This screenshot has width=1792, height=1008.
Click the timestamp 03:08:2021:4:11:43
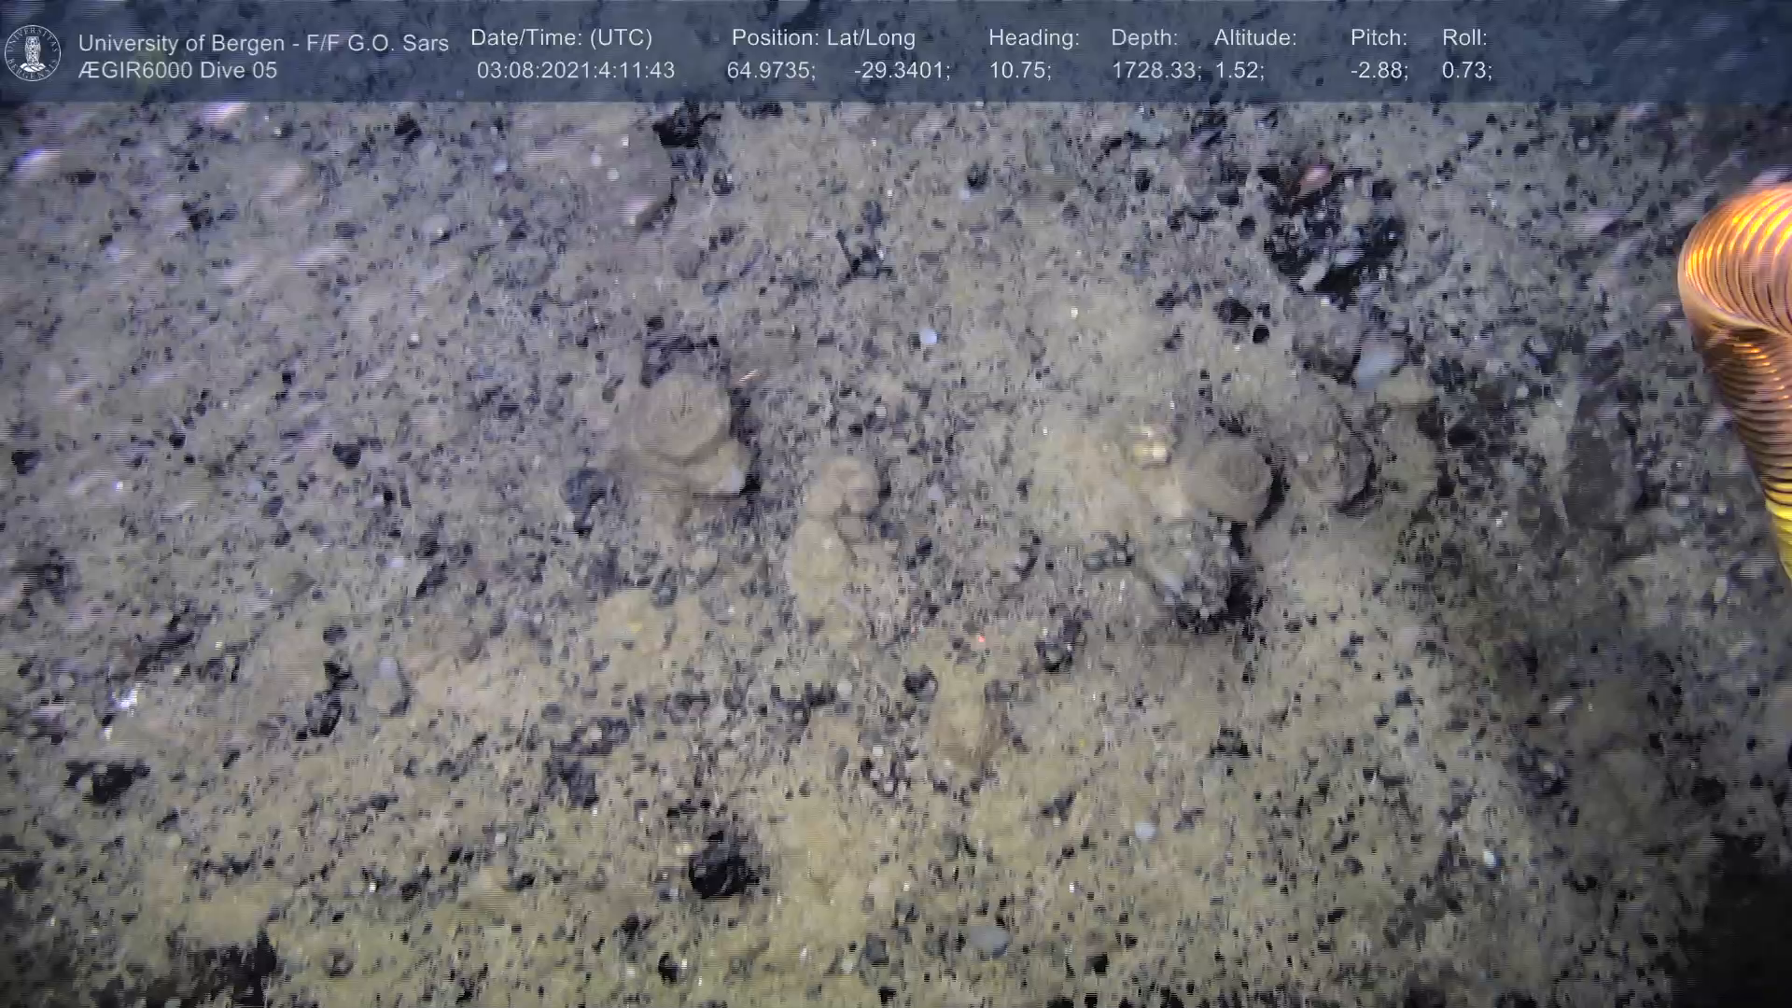pyautogui.click(x=575, y=71)
